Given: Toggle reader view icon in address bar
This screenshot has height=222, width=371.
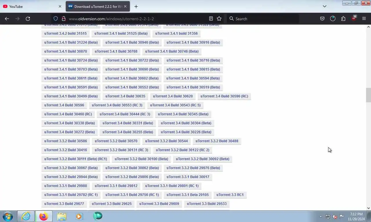Looking at the screenshot, I should point(211,18).
